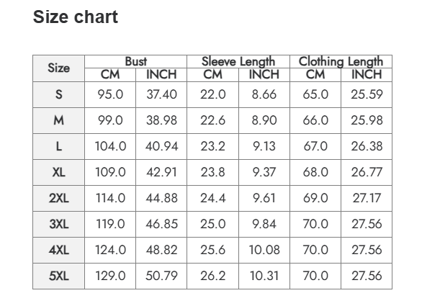Select the "Size" column header cell
The image size is (440, 306).
point(58,68)
